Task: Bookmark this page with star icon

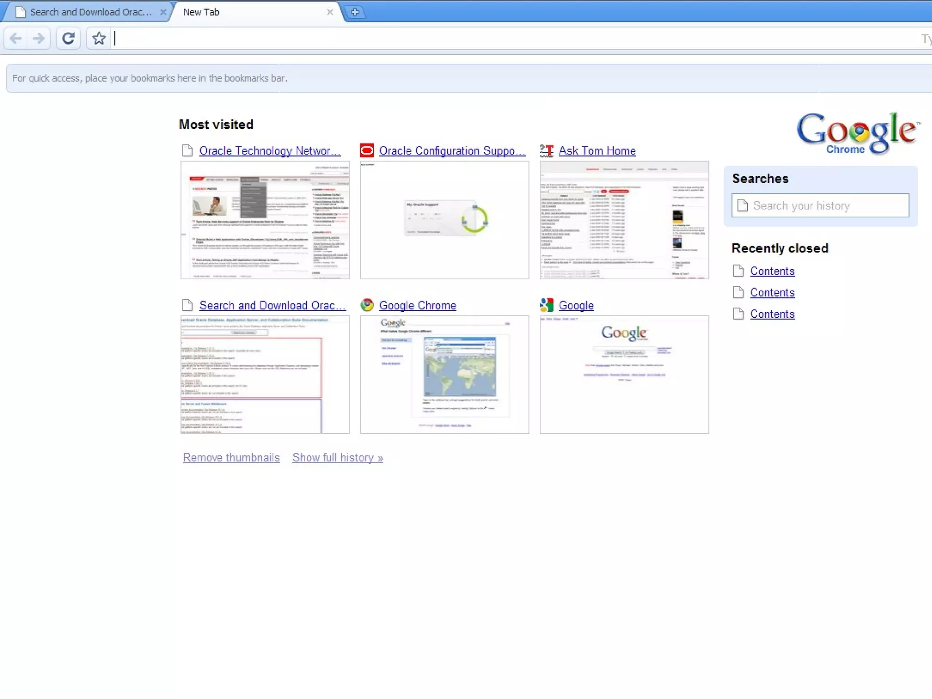Action: pyautogui.click(x=99, y=38)
